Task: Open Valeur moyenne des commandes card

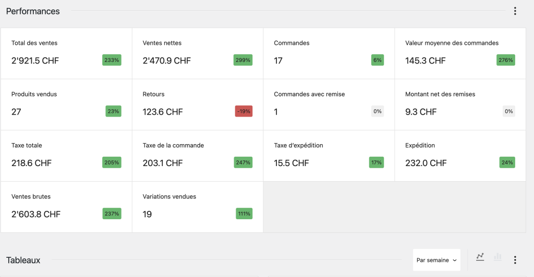Action: [460, 53]
